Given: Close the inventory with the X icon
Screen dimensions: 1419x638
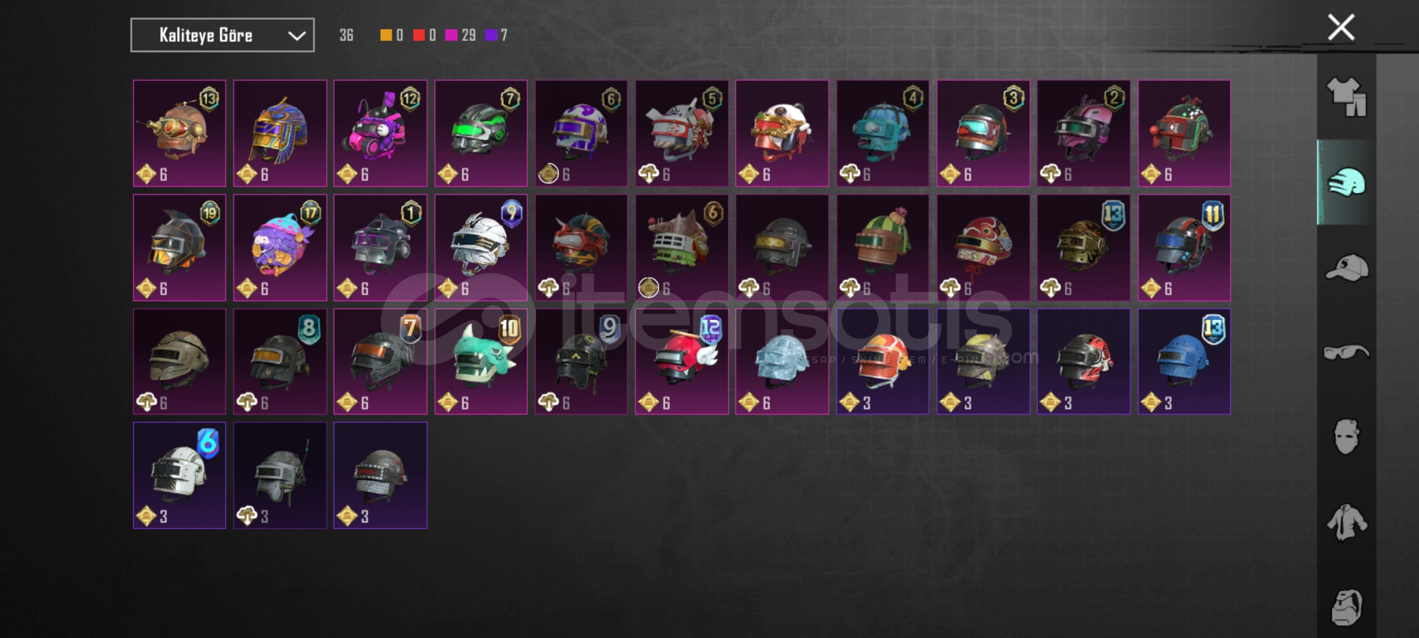Looking at the screenshot, I should [1341, 27].
